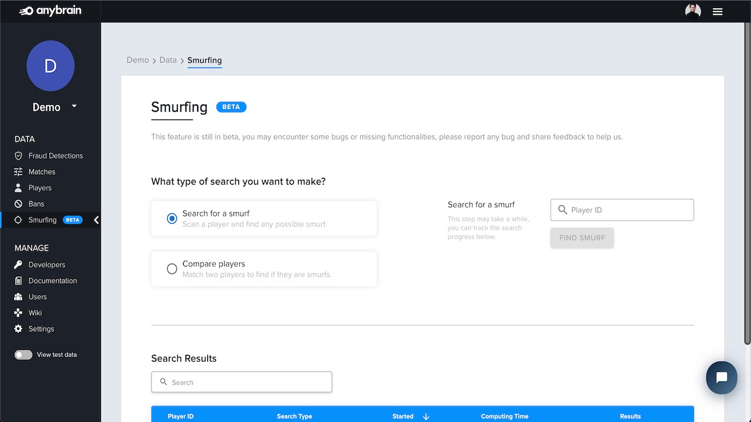Select Search for a smurf radio
The width and height of the screenshot is (751, 422).
point(172,219)
